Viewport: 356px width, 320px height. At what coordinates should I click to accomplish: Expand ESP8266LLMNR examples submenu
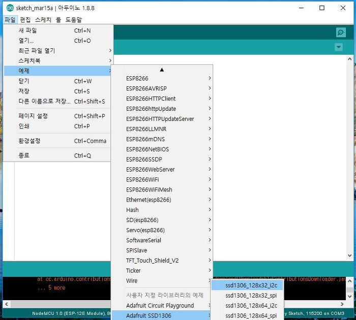tap(162, 129)
